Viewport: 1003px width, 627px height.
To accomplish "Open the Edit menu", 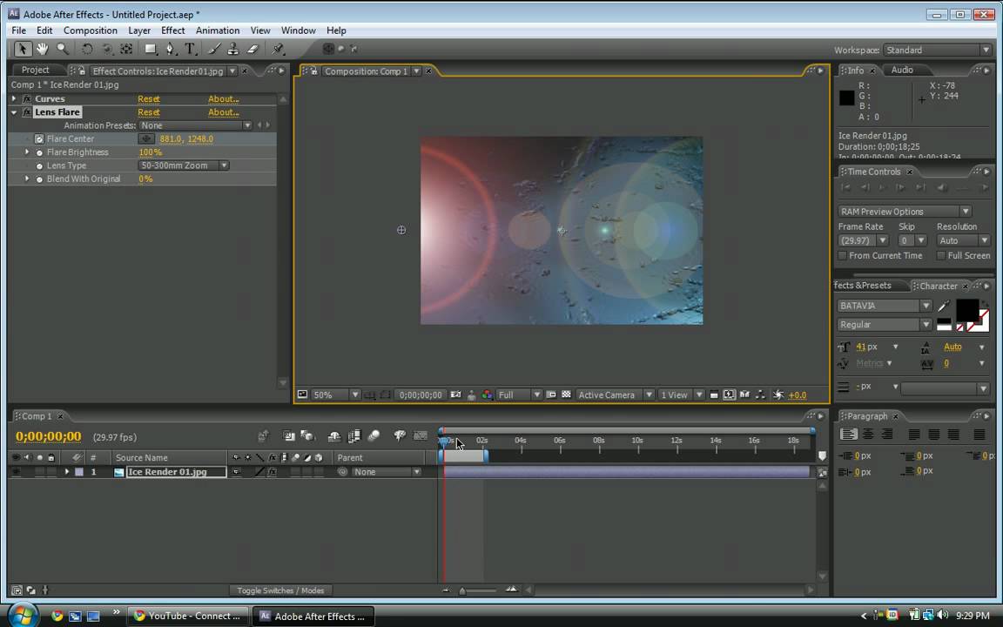I will pos(44,30).
